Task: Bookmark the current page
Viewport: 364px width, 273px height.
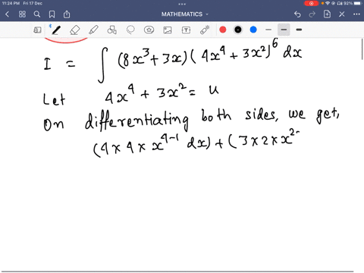Action: (x=52, y=14)
